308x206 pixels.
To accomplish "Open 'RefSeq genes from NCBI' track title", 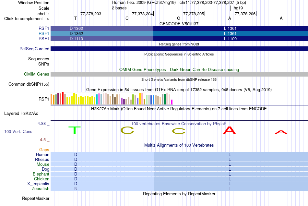I will tap(179, 44).
